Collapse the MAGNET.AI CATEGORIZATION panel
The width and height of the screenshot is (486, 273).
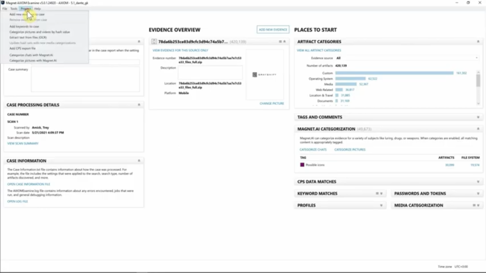[x=478, y=129]
